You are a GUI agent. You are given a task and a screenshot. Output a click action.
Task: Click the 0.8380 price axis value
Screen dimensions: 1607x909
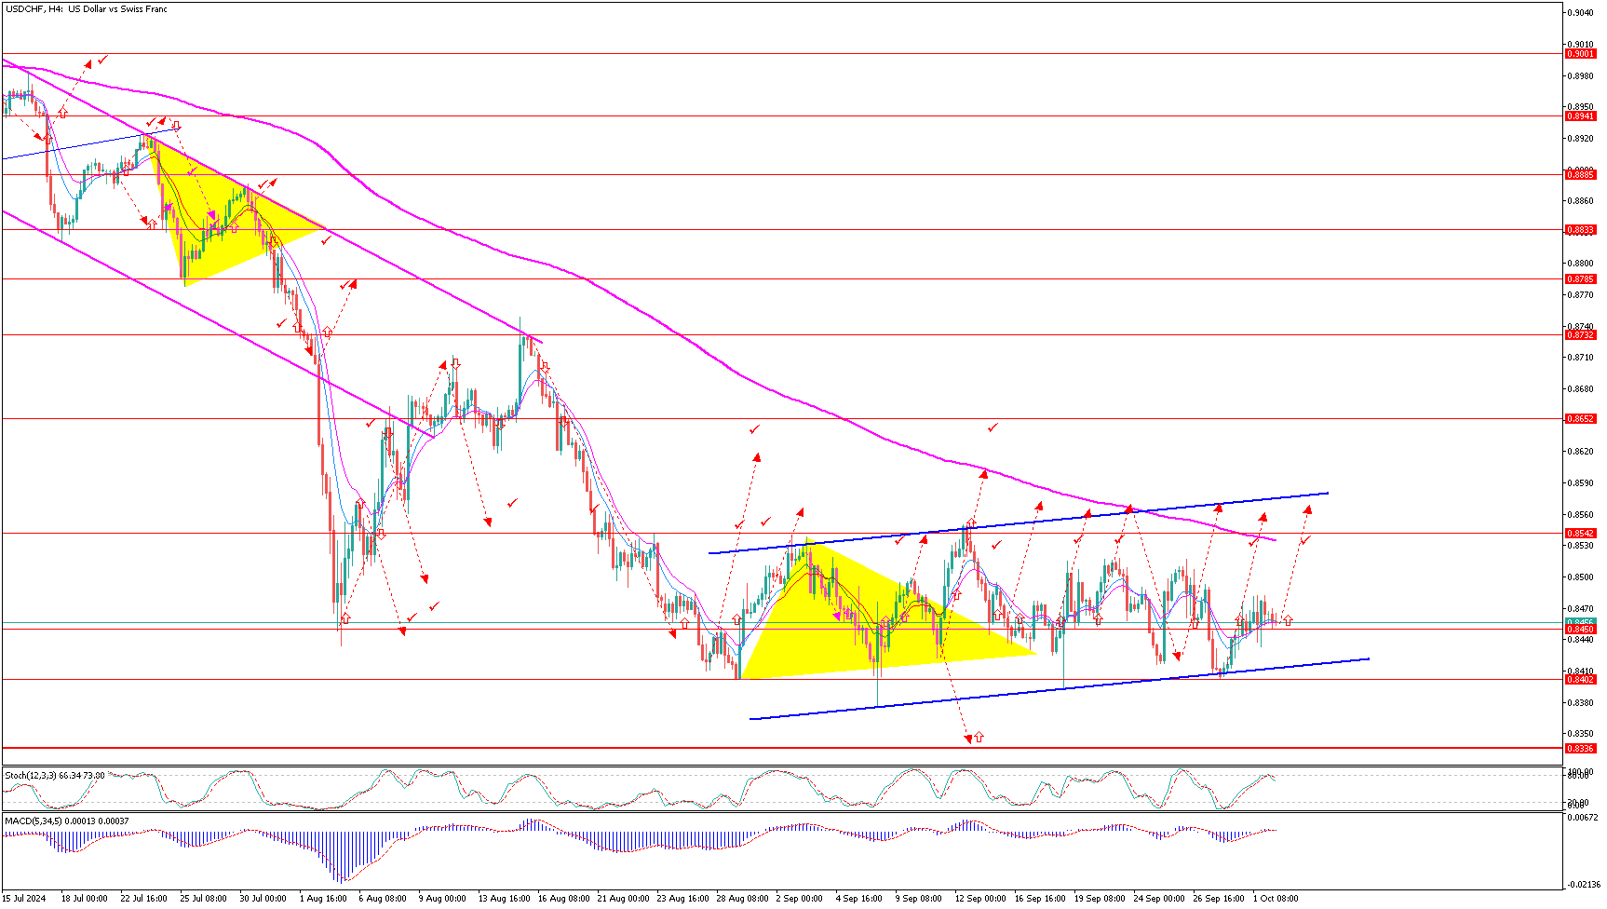1581,703
